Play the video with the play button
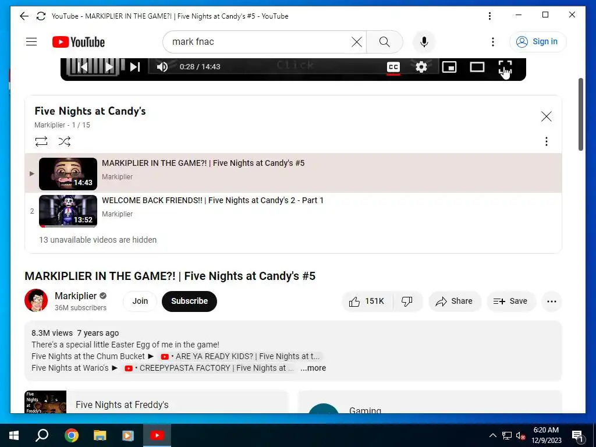The image size is (596, 447). [x=109, y=67]
